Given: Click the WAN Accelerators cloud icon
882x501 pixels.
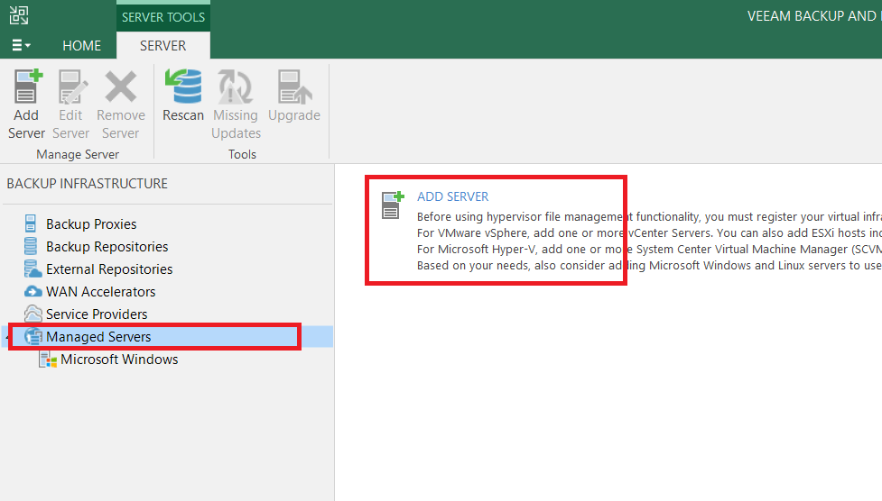Looking at the screenshot, I should tap(32, 291).
